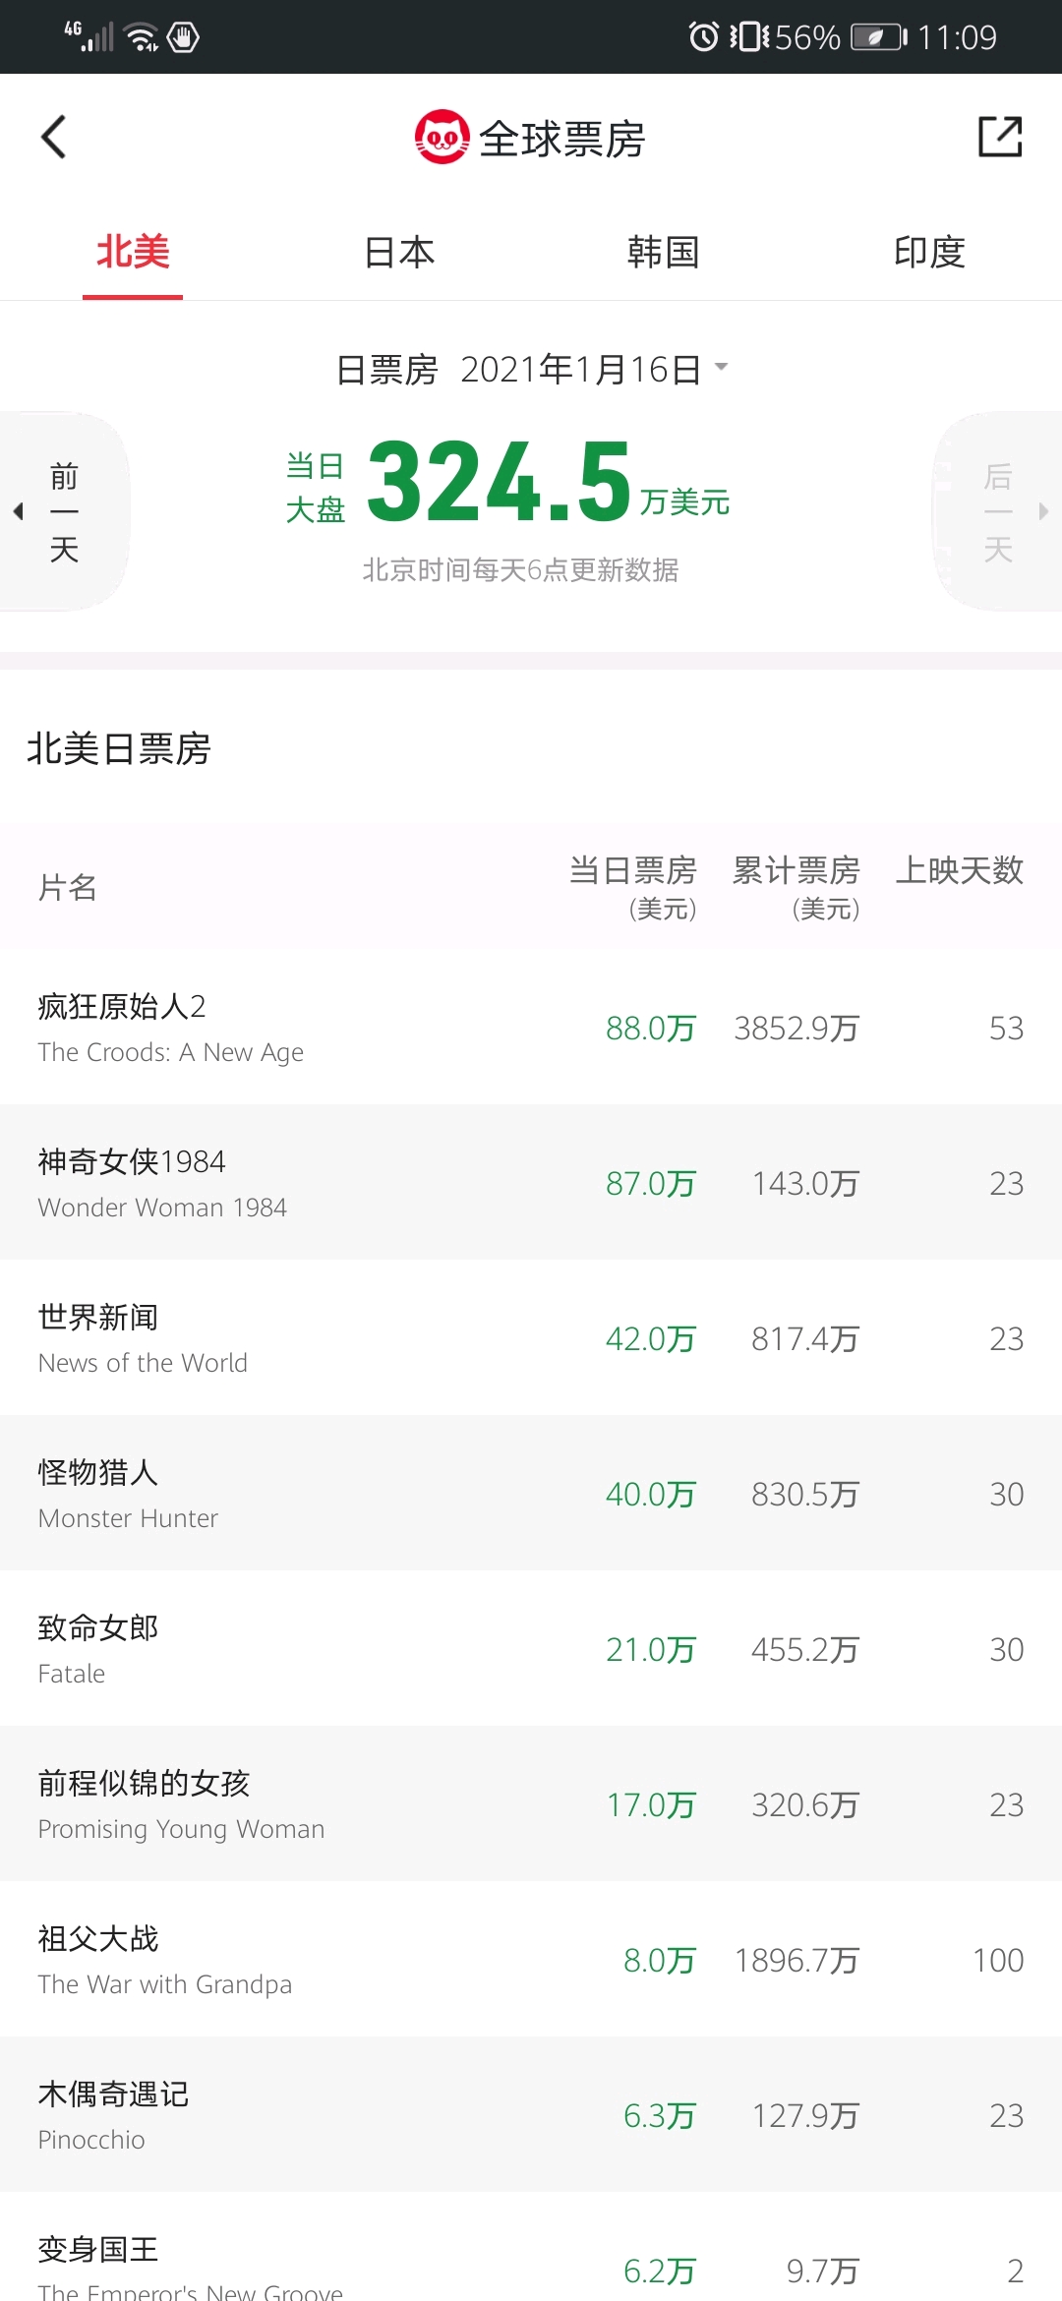Image resolution: width=1062 pixels, height=2301 pixels.
Task: Switch to the 韩国 tab
Action: pyautogui.click(x=664, y=252)
